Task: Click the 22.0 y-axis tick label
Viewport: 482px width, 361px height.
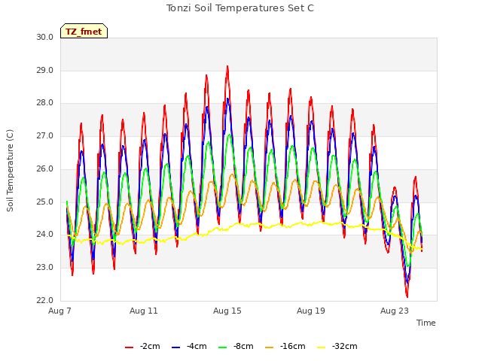Action: click(x=45, y=301)
